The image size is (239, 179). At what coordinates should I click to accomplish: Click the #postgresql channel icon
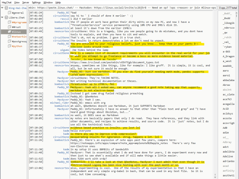(9, 42)
